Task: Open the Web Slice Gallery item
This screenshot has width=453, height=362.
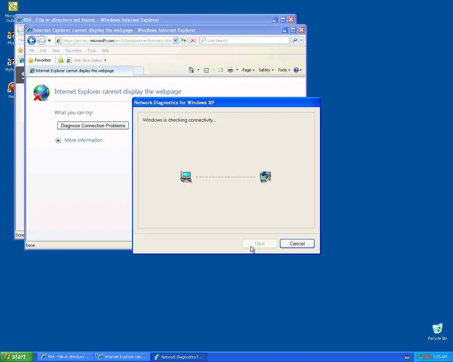Action: click(x=86, y=60)
